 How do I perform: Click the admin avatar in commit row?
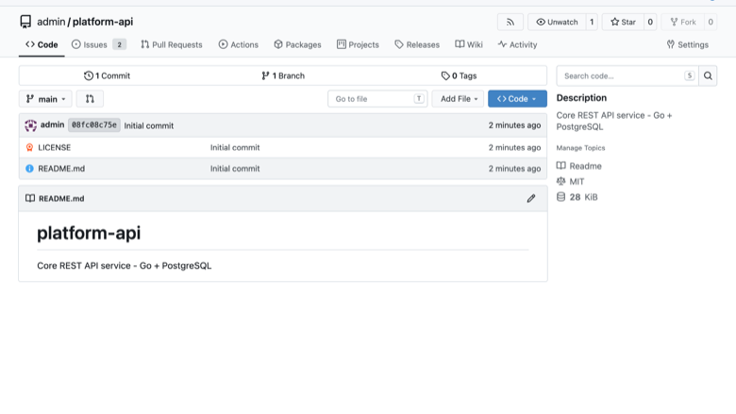[x=30, y=125]
